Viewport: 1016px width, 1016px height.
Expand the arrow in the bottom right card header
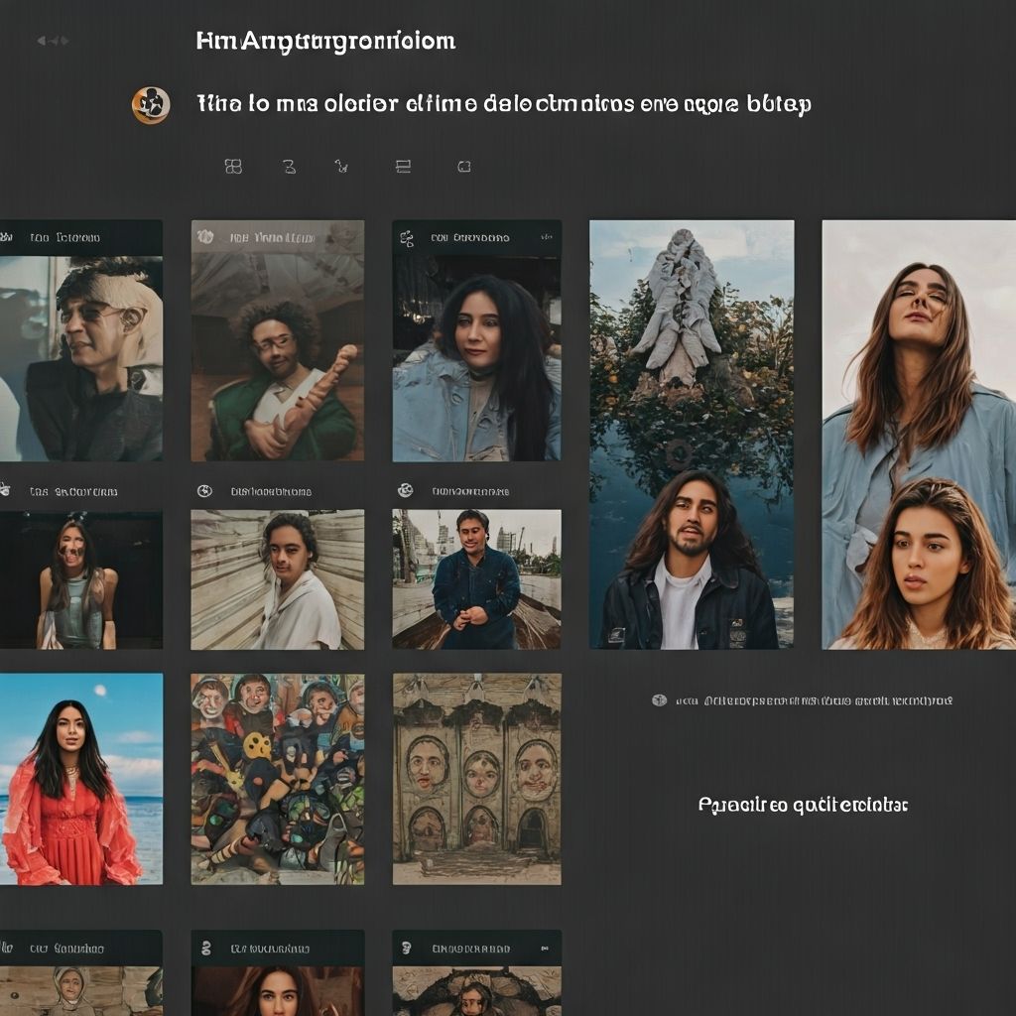click(545, 949)
